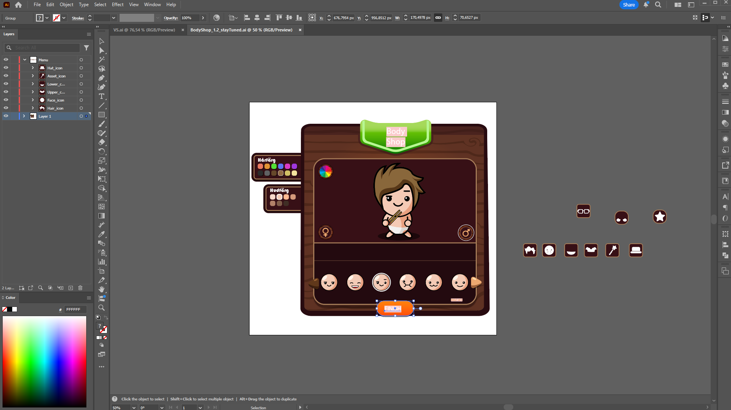Collapse the Menu layer group
This screenshot has width=731, height=410.
pos(25,60)
